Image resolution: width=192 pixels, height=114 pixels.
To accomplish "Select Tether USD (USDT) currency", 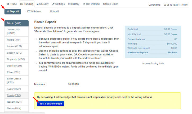I will click(x=16, y=31).
